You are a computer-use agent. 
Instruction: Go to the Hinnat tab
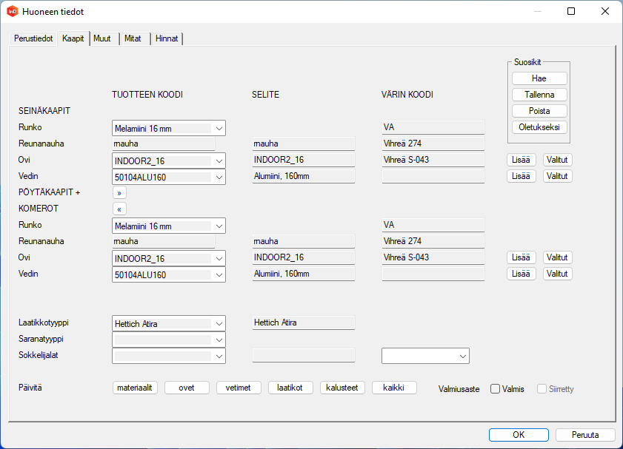point(167,38)
